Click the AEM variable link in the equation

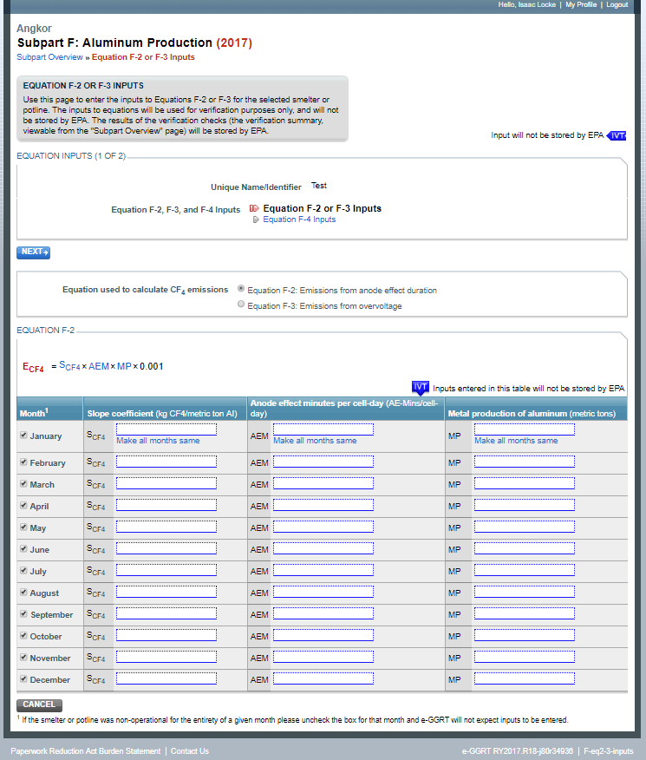click(x=99, y=366)
